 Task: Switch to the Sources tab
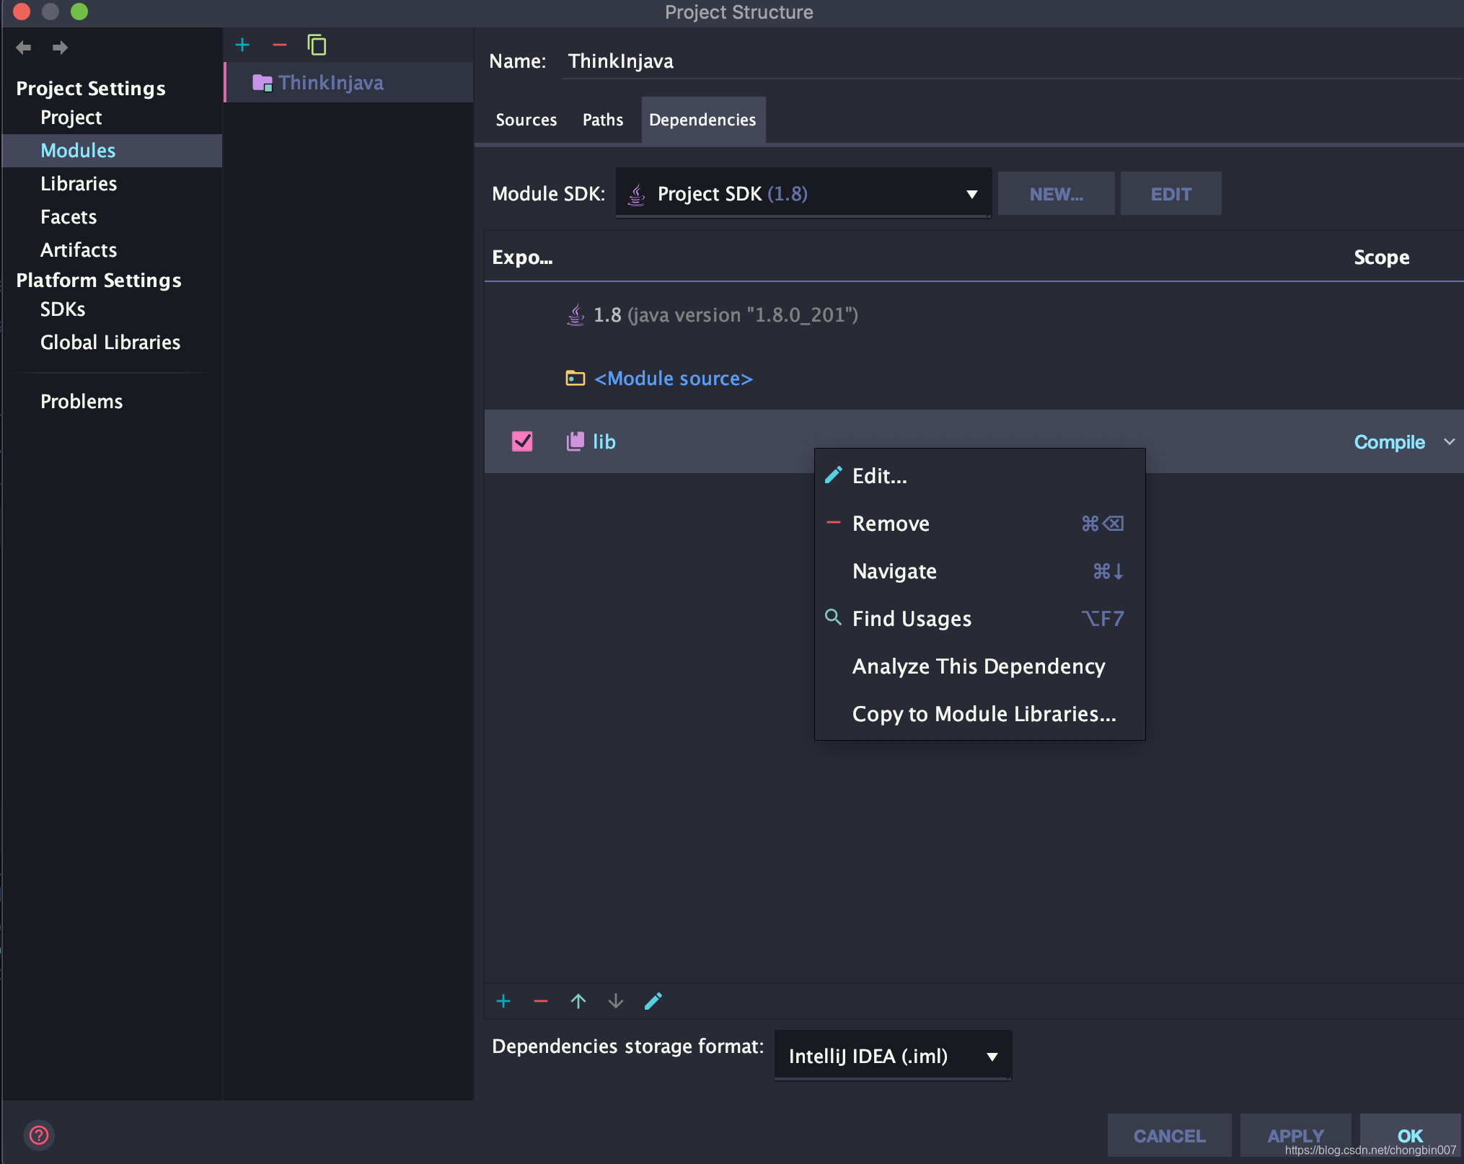[526, 120]
